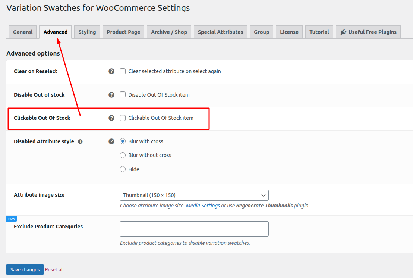The width and height of the screenshot is (413, 278).
Task: Open the Attribute image size dropdown
Action: click(x=194, y=195)
